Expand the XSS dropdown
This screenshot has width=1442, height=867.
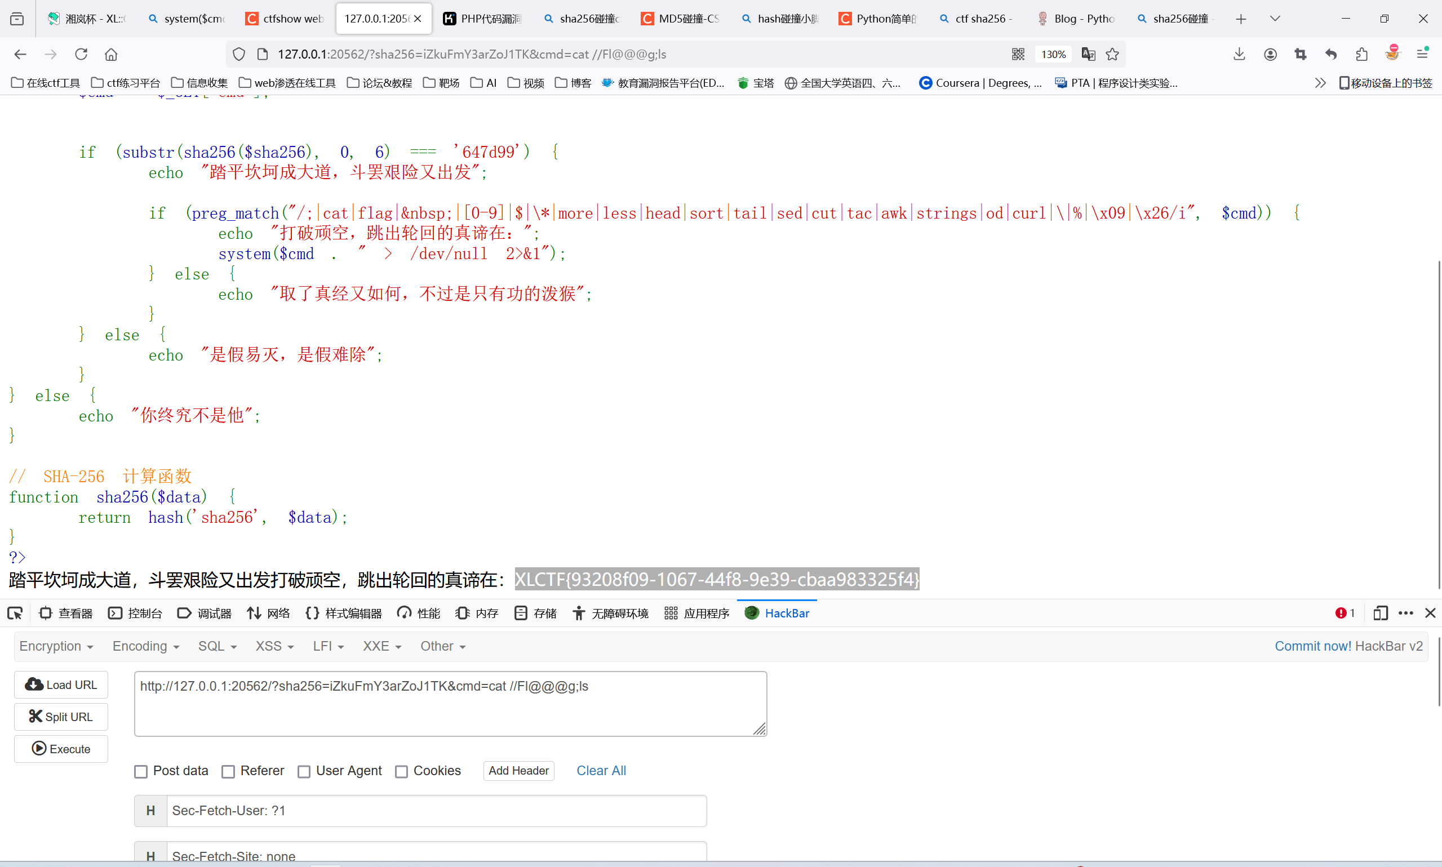click(x=274, y=646)
